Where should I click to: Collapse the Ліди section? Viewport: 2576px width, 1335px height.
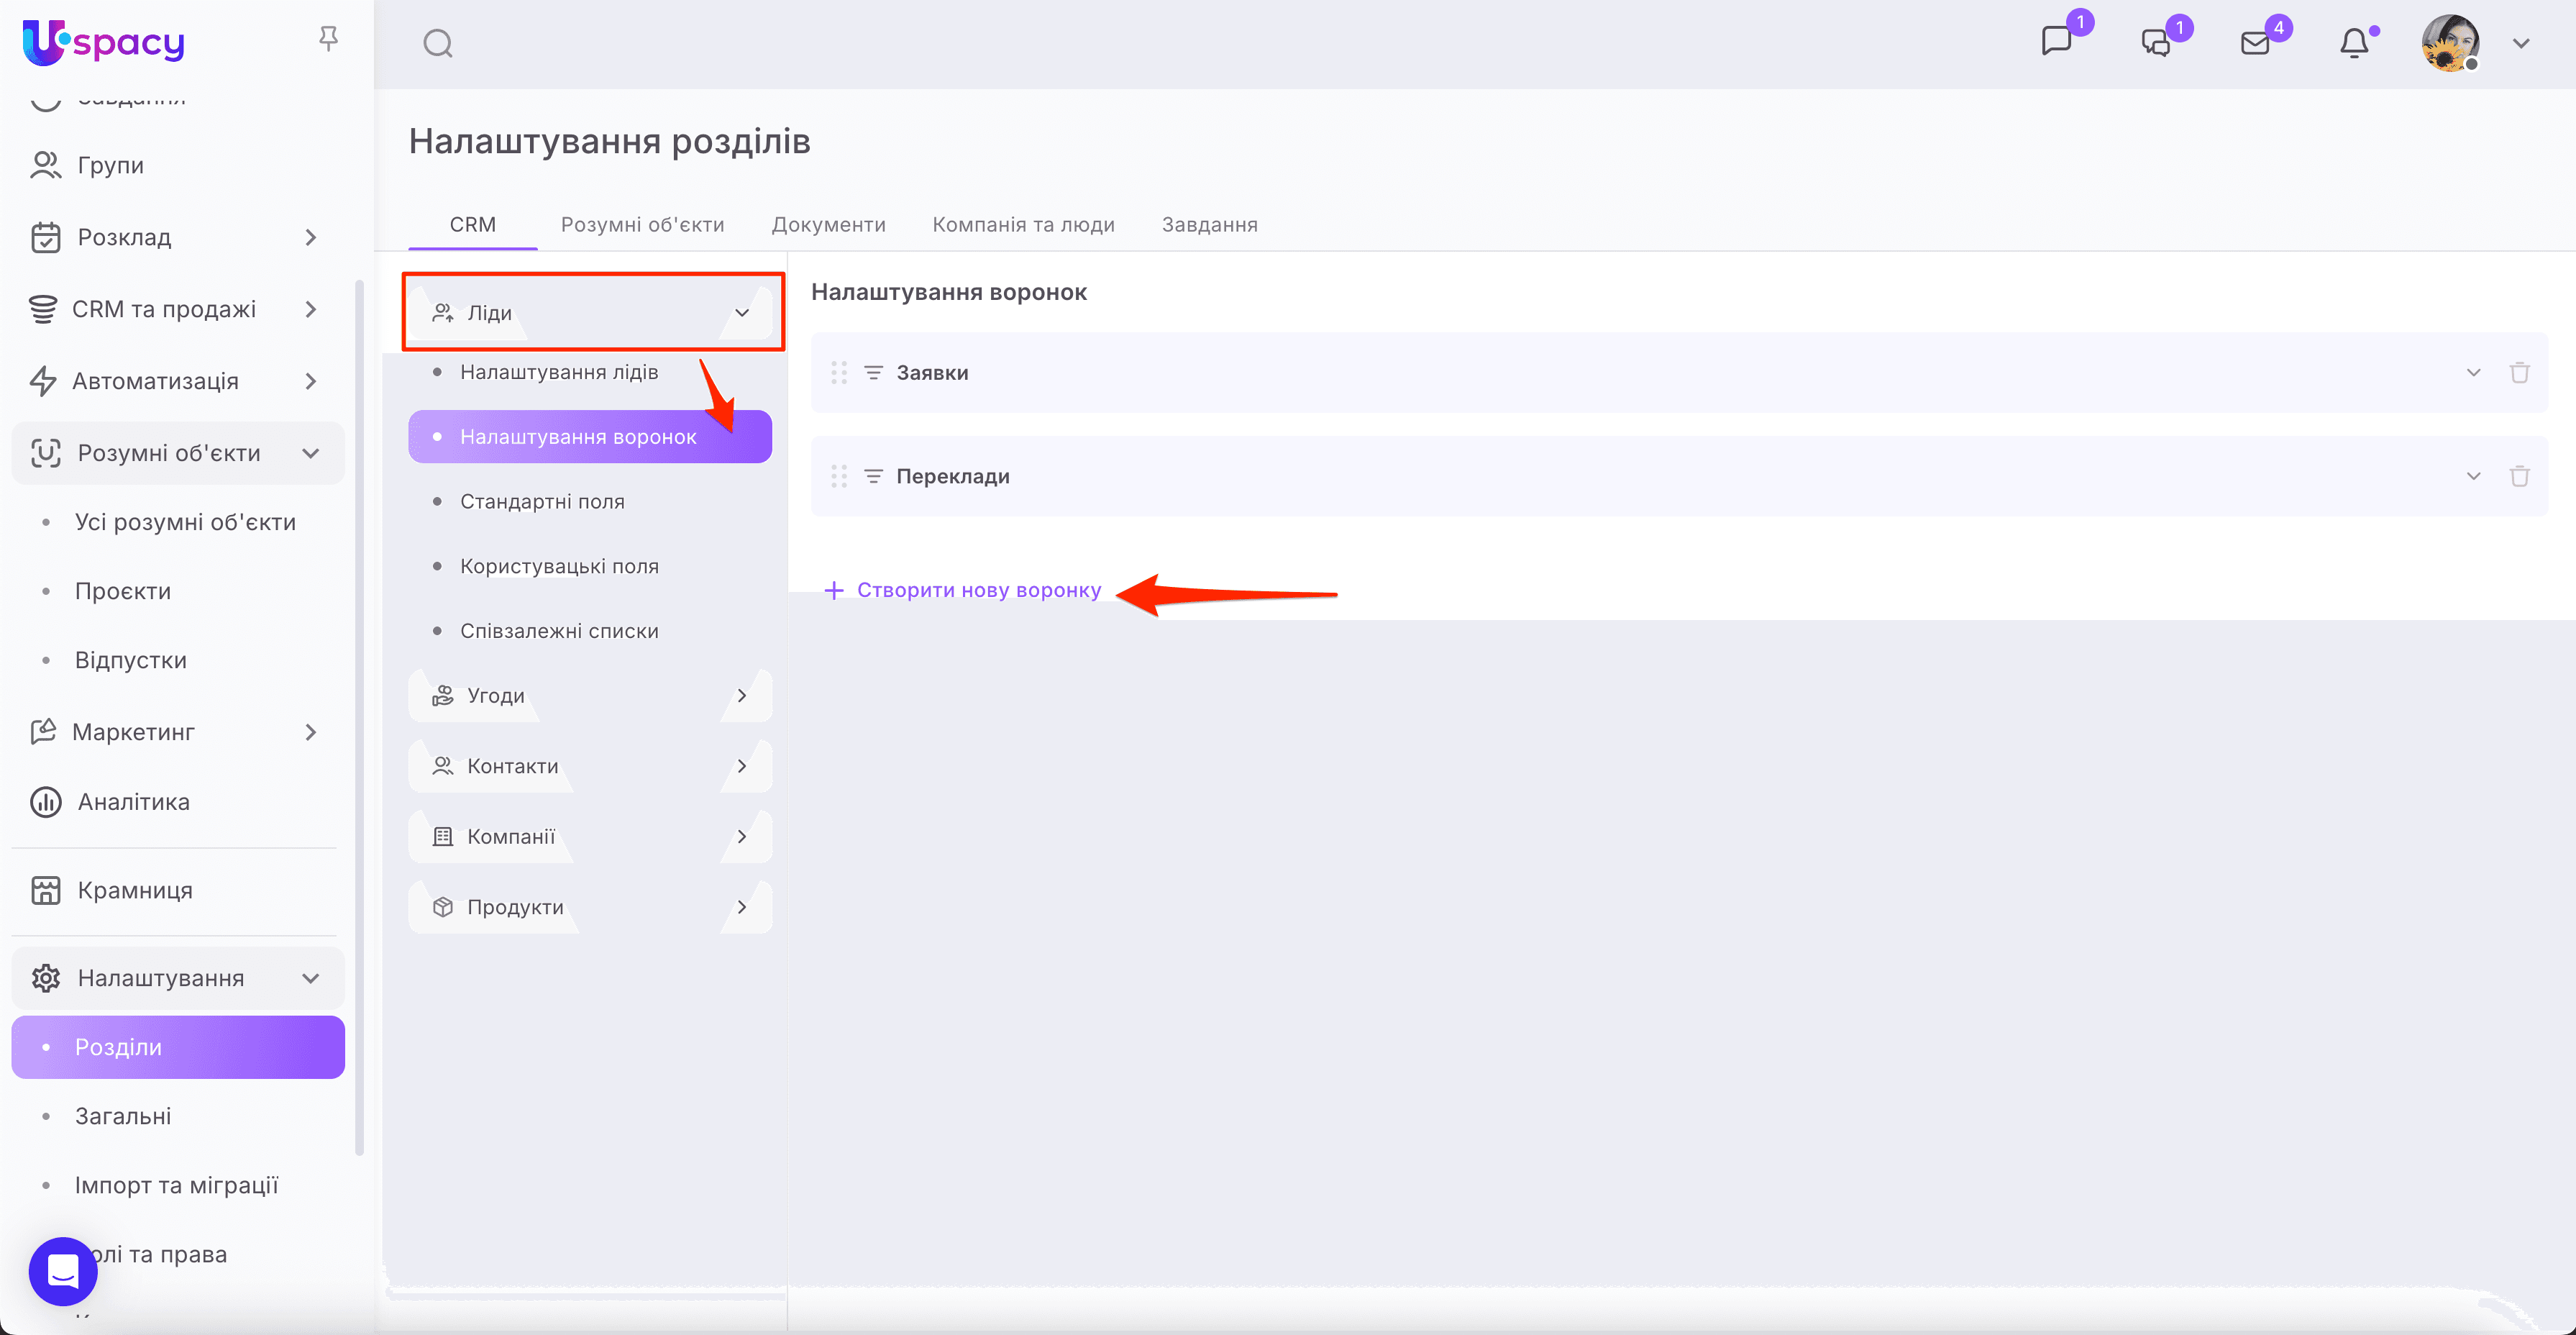point(742,313)
